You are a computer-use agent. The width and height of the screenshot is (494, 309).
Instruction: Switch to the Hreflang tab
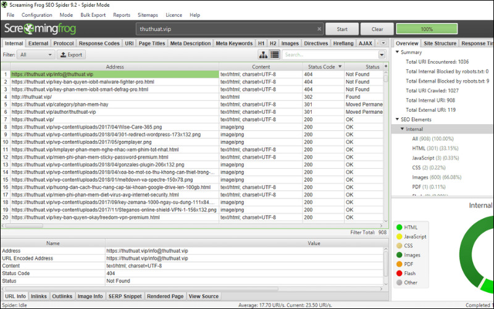pos(343,43)
